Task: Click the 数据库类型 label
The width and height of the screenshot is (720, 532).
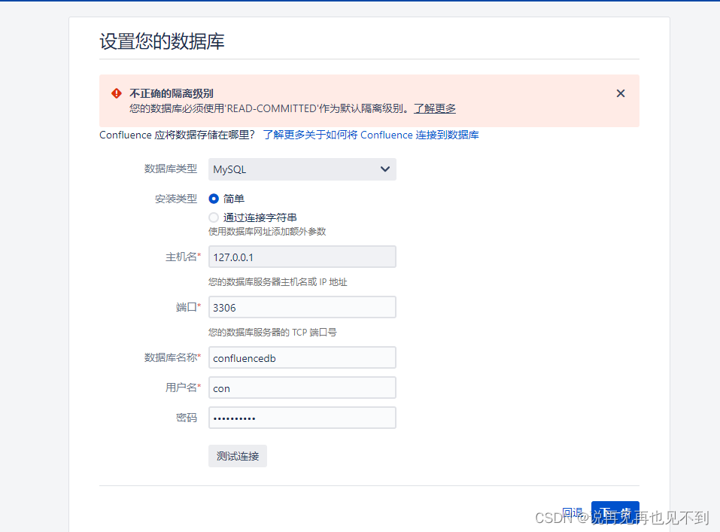Action: 170,169
